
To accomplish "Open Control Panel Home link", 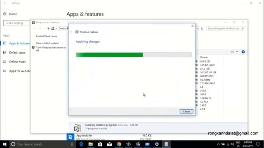I will click(47, 36).
